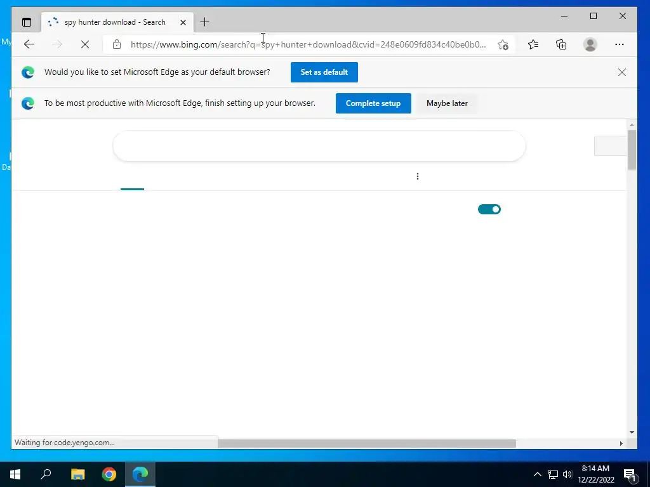Add this page to favorites star icon

[503, 44]
